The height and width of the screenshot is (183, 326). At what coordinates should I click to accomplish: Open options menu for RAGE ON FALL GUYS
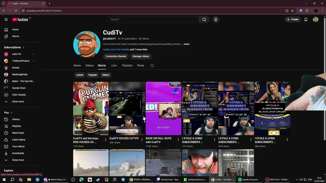(x=178, y=140)
